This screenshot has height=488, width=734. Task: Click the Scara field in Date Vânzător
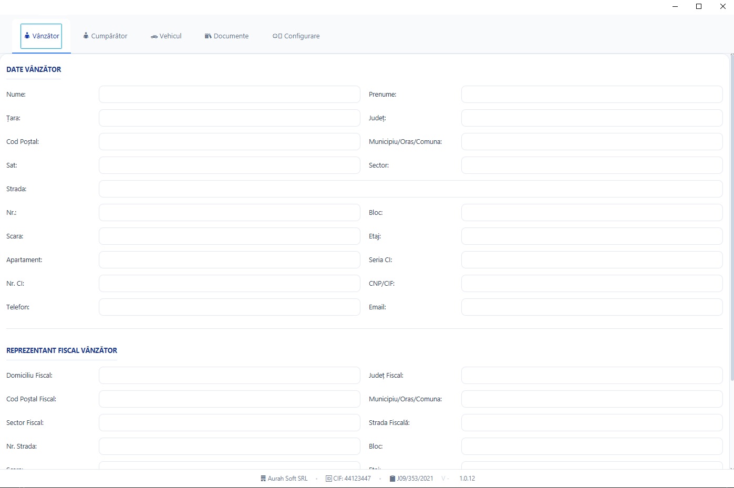[x=230, y=236]
